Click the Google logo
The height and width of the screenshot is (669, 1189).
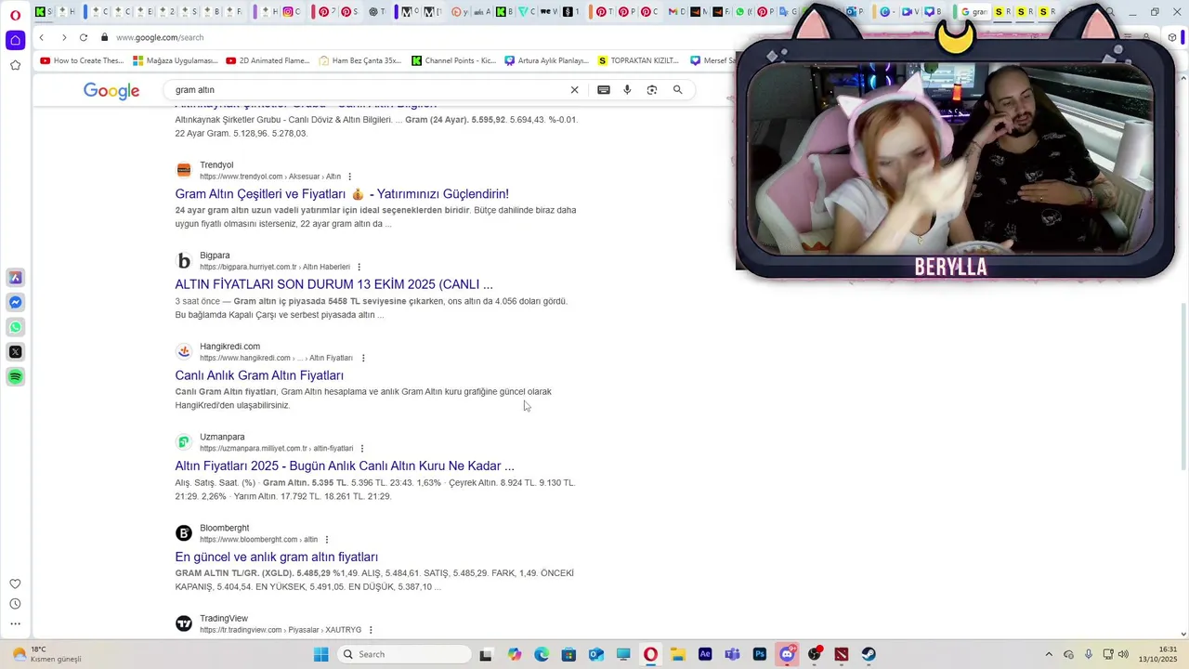(111, 90)
